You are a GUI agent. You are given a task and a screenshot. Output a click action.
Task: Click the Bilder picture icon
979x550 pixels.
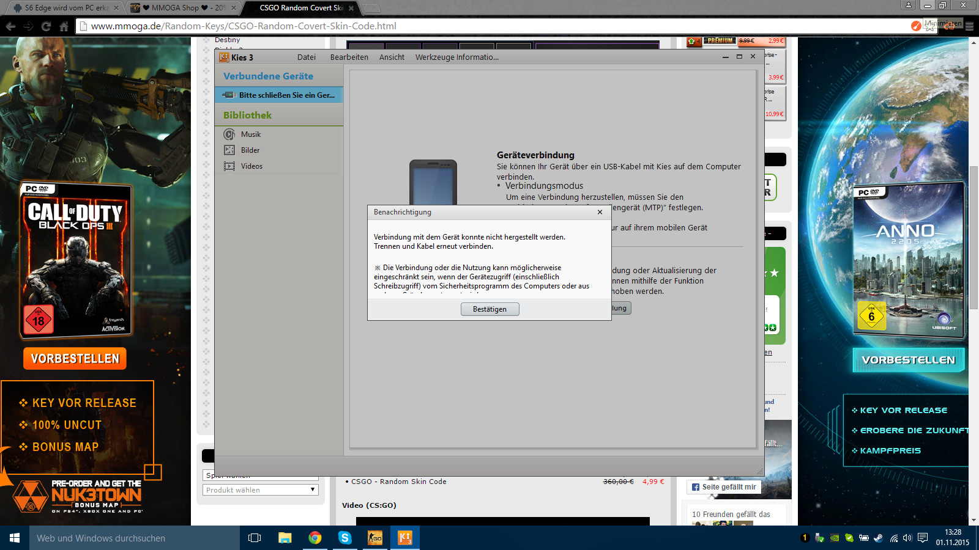tap(229, 150)
